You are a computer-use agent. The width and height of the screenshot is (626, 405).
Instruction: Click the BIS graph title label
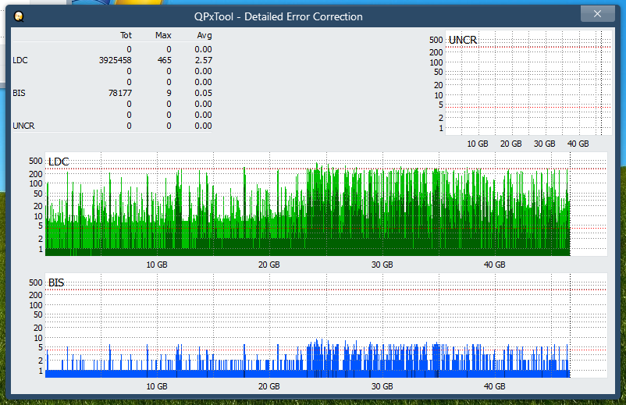point(56,283)
